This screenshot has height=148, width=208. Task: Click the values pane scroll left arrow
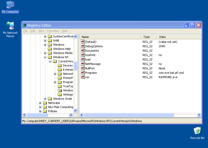pyautogui.click(x=82, y=115)
